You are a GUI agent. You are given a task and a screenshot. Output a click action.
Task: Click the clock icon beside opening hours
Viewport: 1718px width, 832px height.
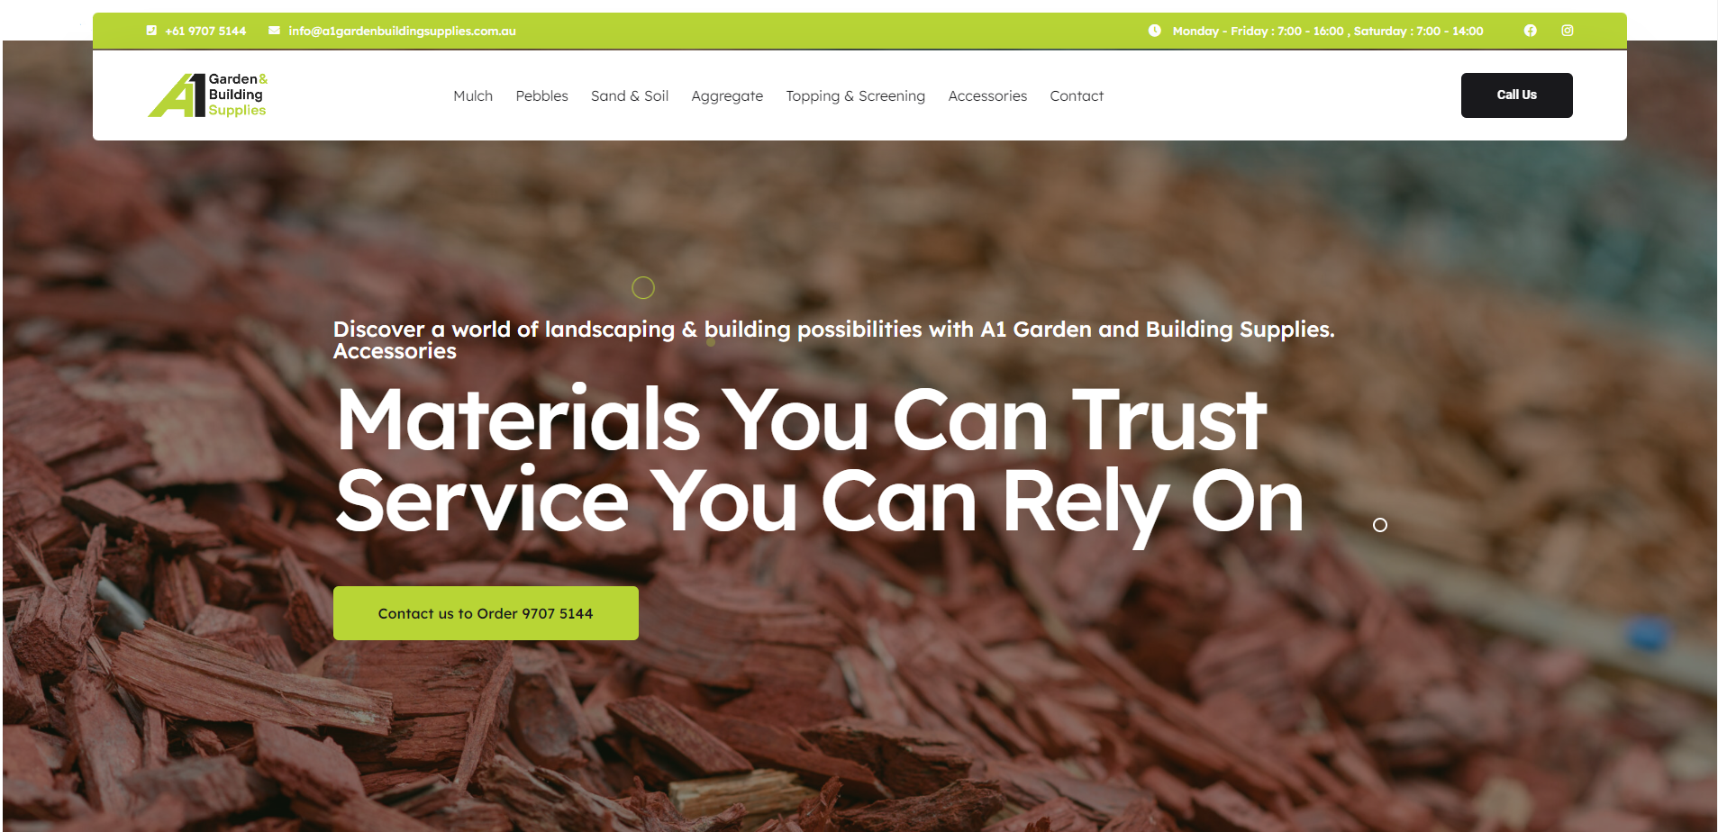click(1154, 31)
